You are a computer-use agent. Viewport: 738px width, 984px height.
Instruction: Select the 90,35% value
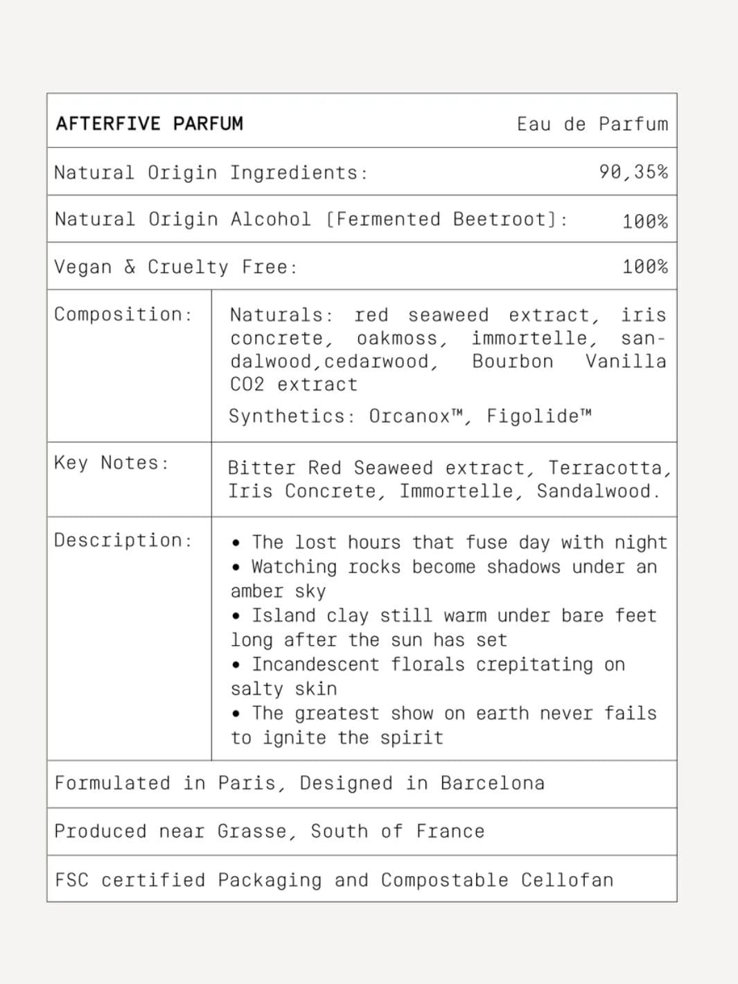coord(633,172)
